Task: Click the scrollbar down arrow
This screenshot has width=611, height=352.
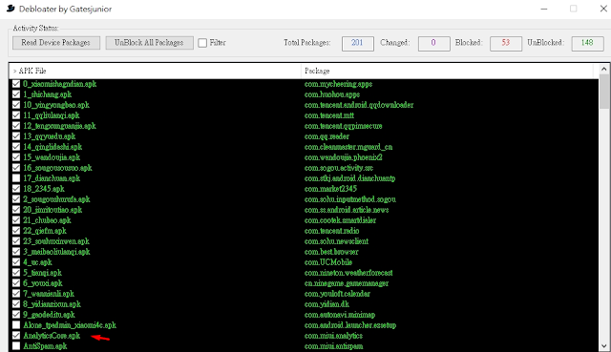Action: click(604, 345)
